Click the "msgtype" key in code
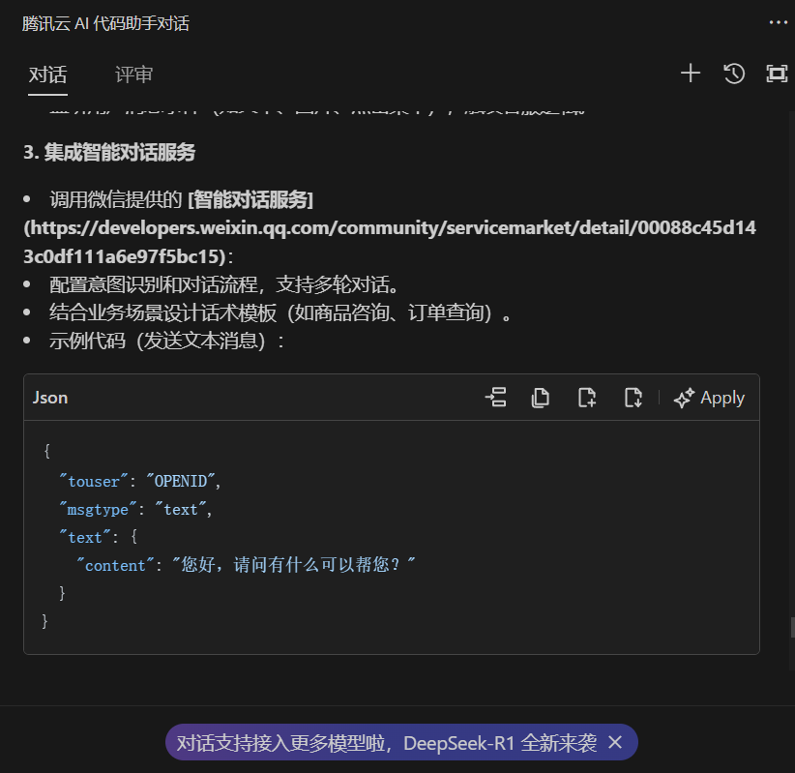The height and width of the screenshot is (773, 795). tap(99, 509)
